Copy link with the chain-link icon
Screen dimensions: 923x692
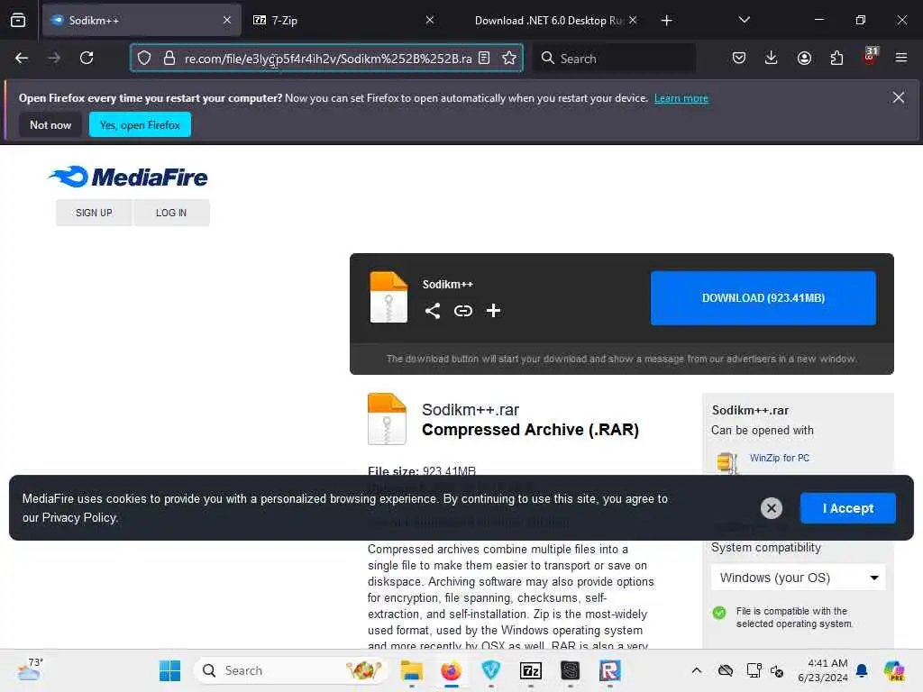click(463, 311)
